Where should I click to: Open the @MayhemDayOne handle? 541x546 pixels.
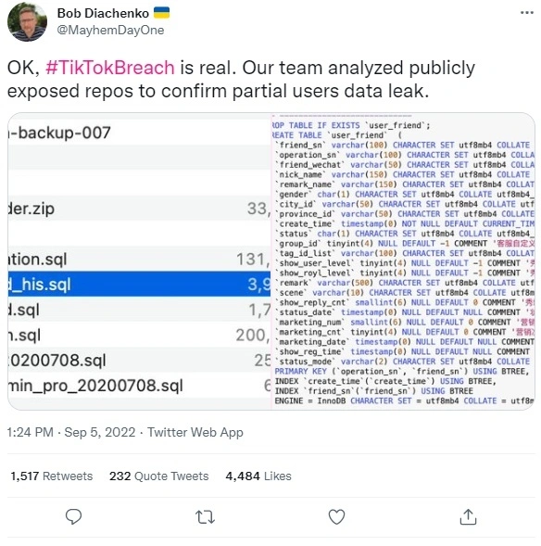(110, 31)
